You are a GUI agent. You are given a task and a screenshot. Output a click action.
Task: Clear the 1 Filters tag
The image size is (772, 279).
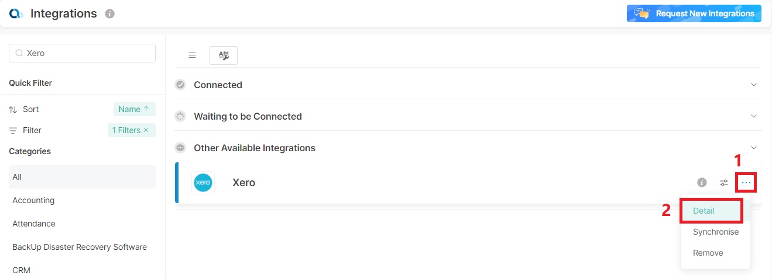coord(146,130)
